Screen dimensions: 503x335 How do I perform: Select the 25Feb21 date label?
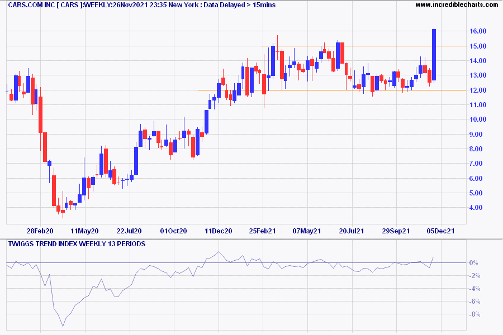[263, 231]
